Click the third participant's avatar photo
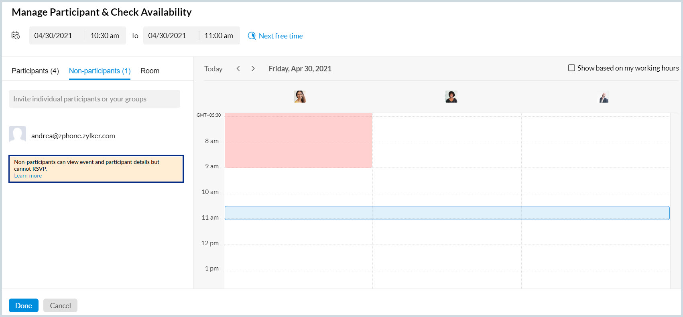This screenshot has height=317, width=683. pyautogui.click(x=604, y=97)
